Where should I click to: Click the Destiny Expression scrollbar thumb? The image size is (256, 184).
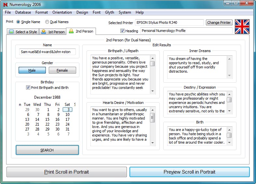[229, 100]
